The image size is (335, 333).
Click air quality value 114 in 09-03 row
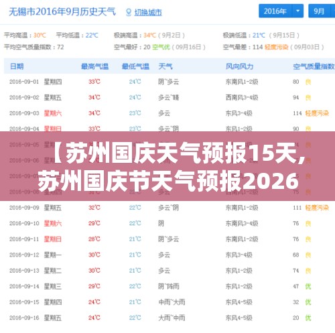[x=297, y=113]
